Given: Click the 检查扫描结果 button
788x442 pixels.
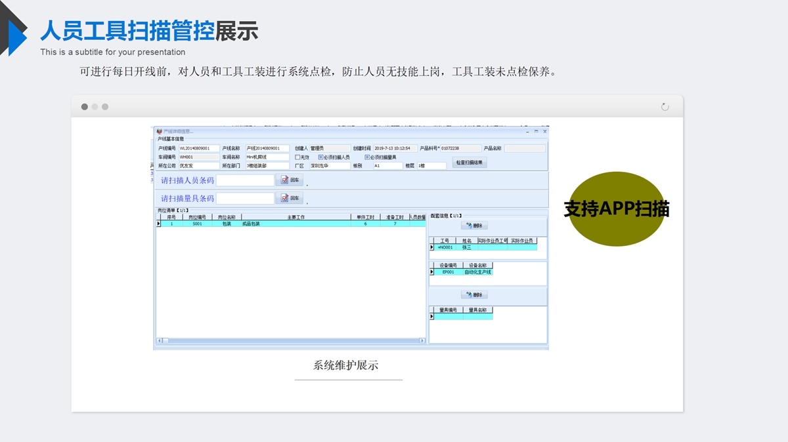Looking at the screenshot, I should tap(469, 163).
